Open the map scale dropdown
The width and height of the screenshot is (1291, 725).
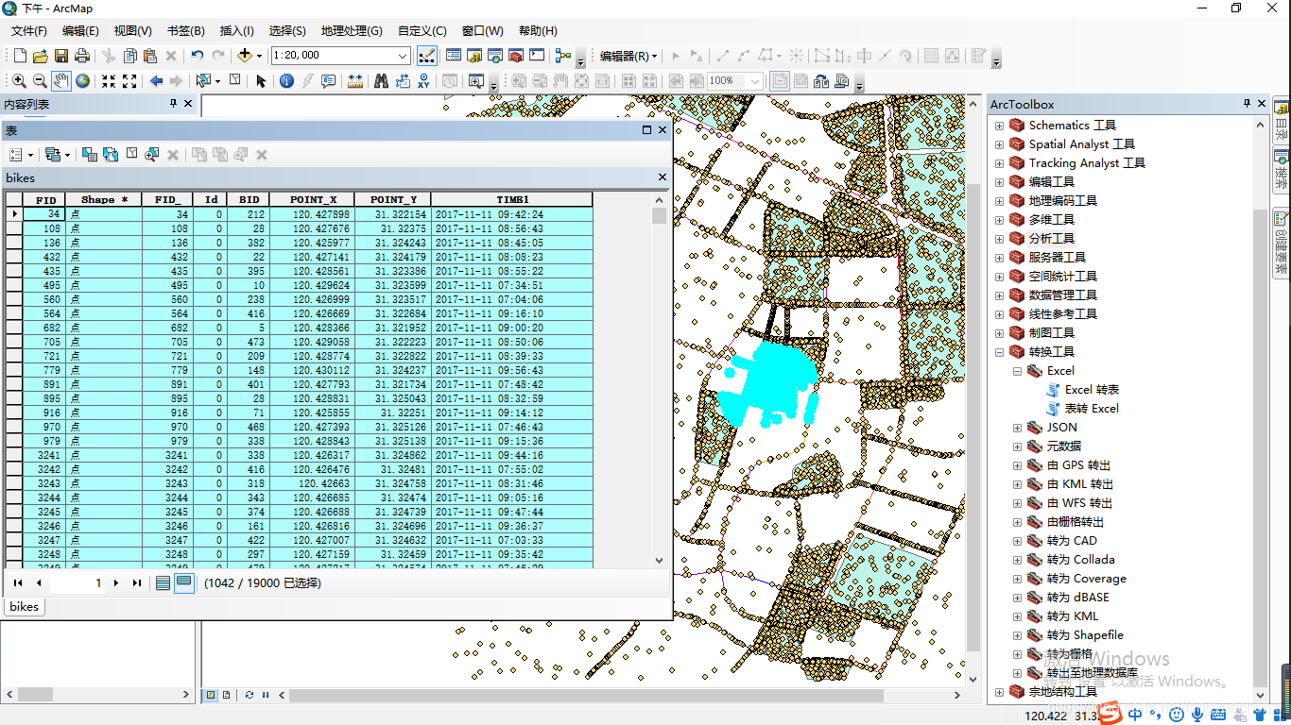(x=403, y=56)
